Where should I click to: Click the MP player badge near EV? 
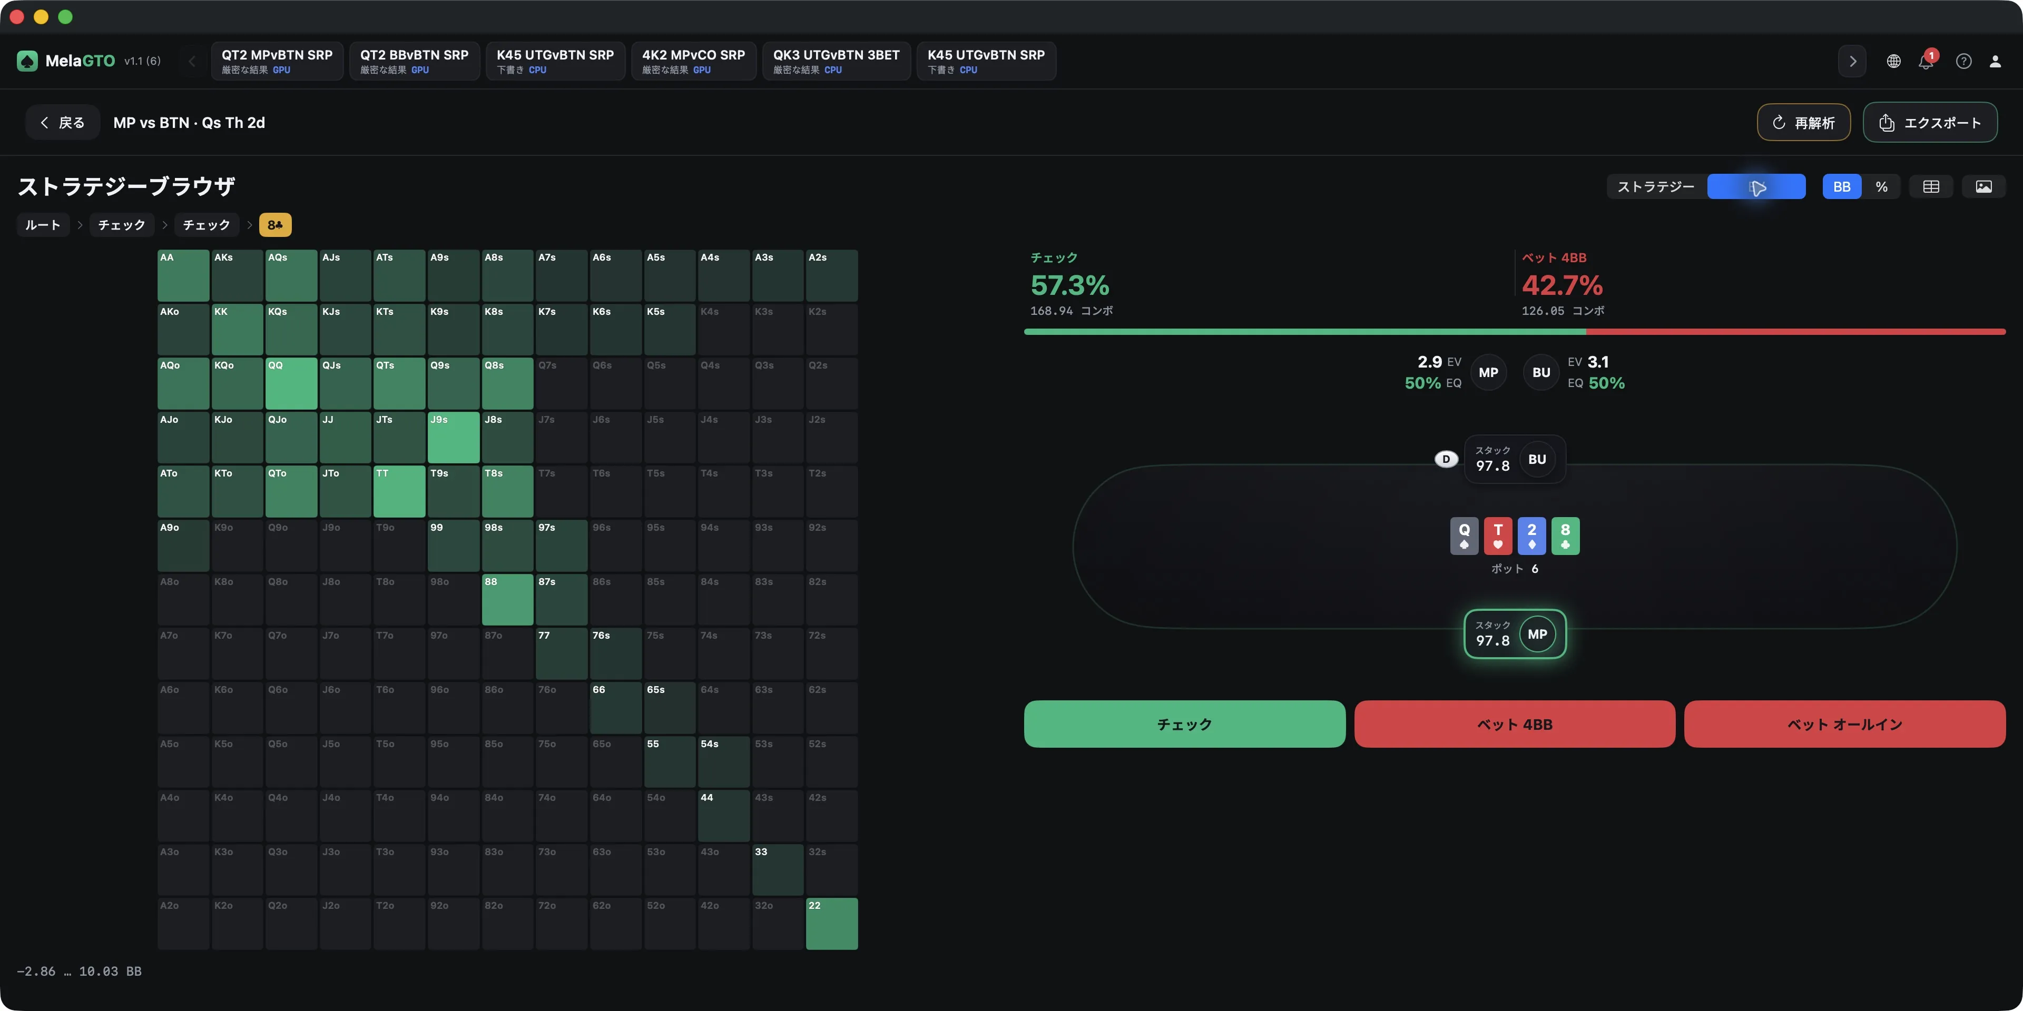click(1488, 373)
